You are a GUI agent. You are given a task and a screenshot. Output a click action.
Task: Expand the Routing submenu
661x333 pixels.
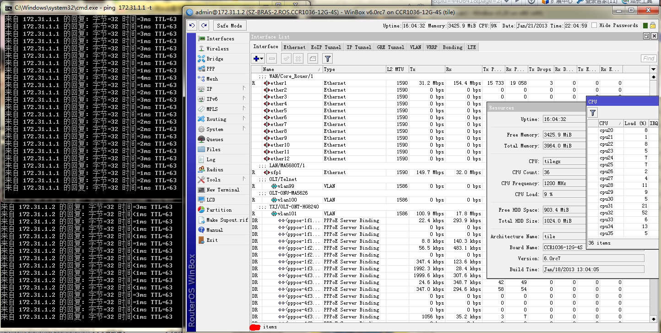(223, 119)
